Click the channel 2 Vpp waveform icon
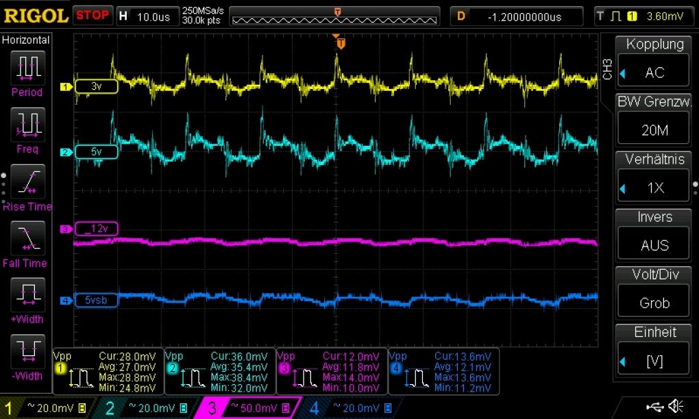This screenshot has width=699, height=419. pos(192,378)
